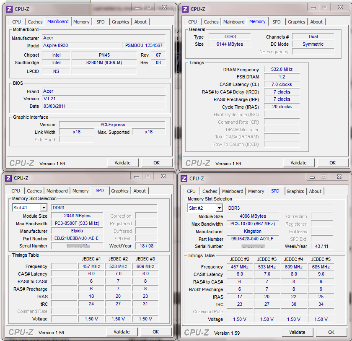Screen dimensions: 352x341
Task: Open the Caches tab in the Mainboard window
Action: 35,22
